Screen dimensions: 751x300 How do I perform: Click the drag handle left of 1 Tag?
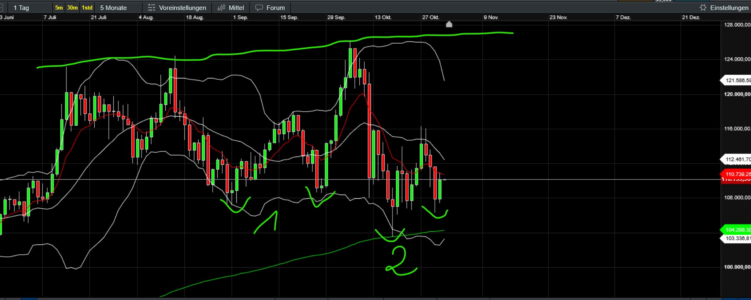(x=2, y=8)
